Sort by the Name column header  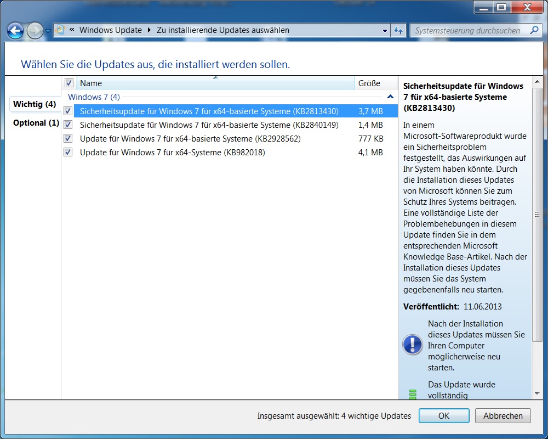pyautogui.click(x=215, y=83)
